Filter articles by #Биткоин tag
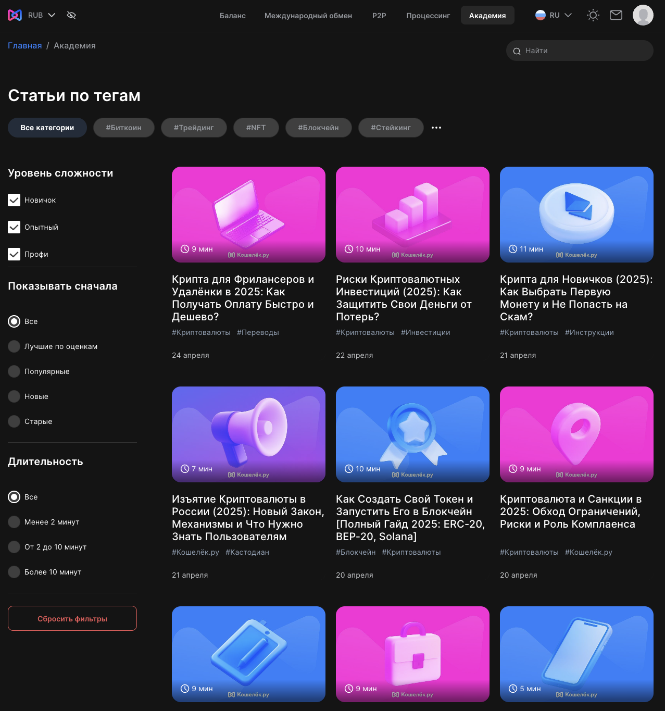The width and height of the screenshot is (665, 711). pyautogui.click(x=124, y=128)
